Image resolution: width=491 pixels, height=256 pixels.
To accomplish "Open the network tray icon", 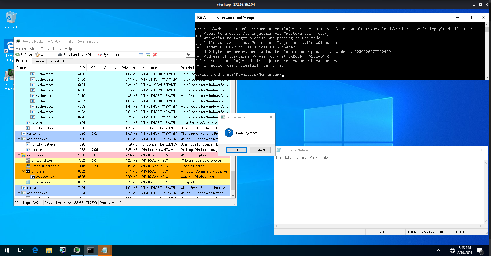I will click(x=452, y=250).
